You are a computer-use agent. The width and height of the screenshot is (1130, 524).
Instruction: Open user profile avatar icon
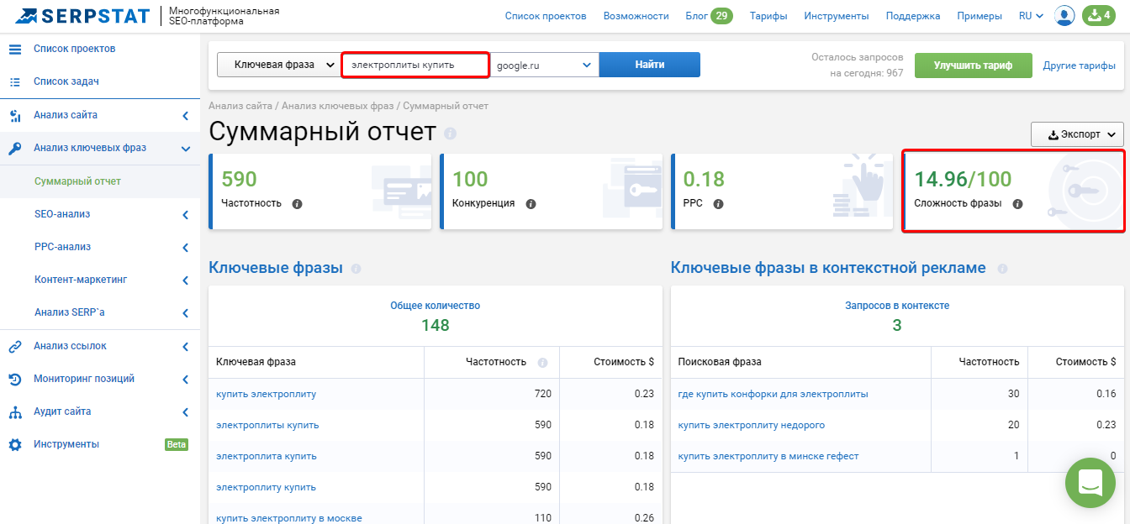[x=1064, y=15]
